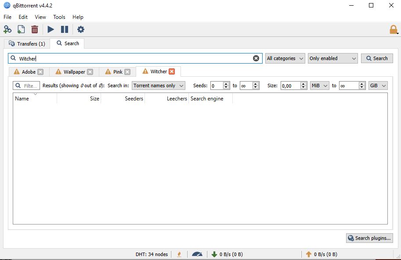Click the upload rate 0 B/s (0 B)
Screen dimensions: 401x260
[x=325, y=254]
